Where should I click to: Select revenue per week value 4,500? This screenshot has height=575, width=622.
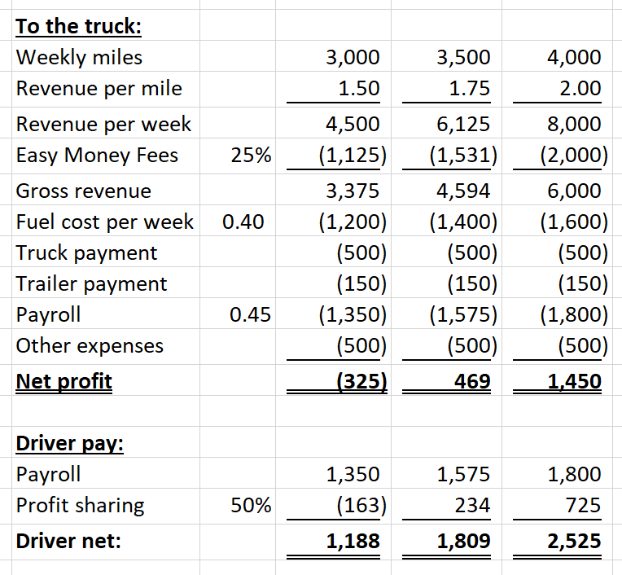click(x=353, y=124)
